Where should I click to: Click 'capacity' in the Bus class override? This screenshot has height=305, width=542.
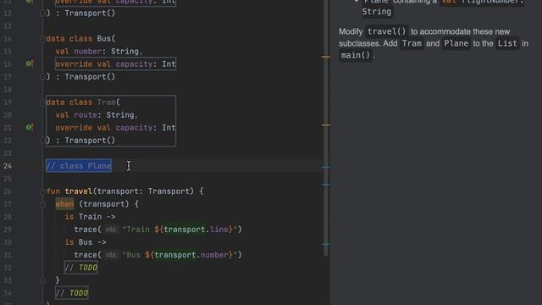click(134, 64)
